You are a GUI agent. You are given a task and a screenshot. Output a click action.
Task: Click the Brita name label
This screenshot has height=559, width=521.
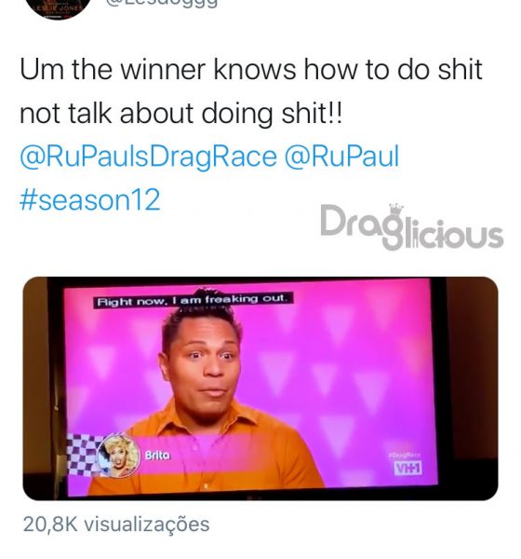coord(157,456)
